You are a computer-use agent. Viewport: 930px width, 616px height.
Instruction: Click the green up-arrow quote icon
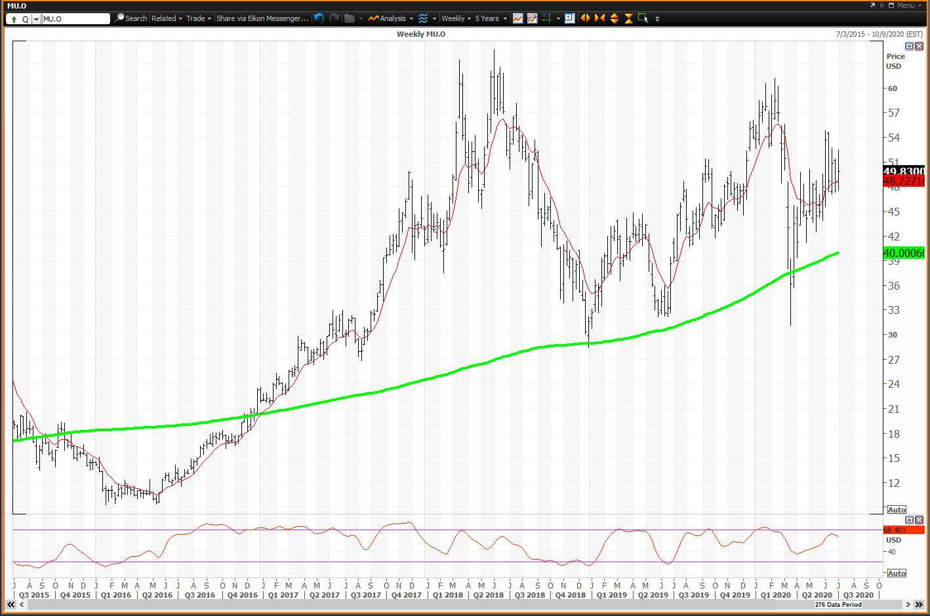tap(14, 19)
